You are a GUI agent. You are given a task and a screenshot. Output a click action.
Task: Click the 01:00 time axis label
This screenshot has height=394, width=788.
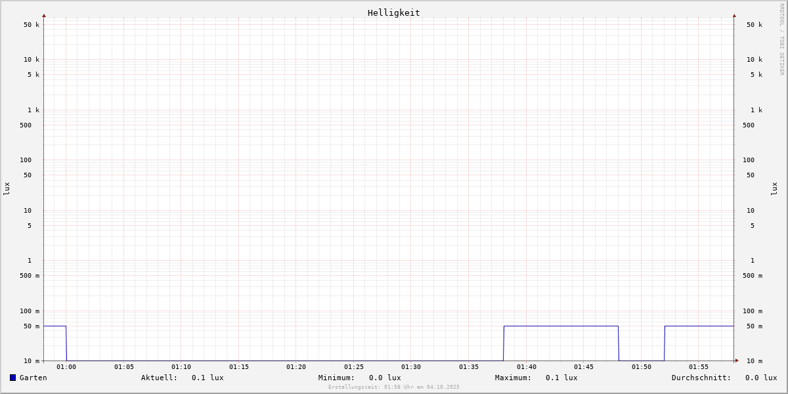[x=66, y=367]
